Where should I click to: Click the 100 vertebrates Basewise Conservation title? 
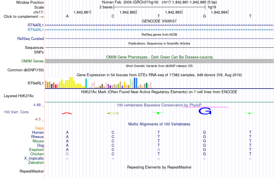[159, 105]
